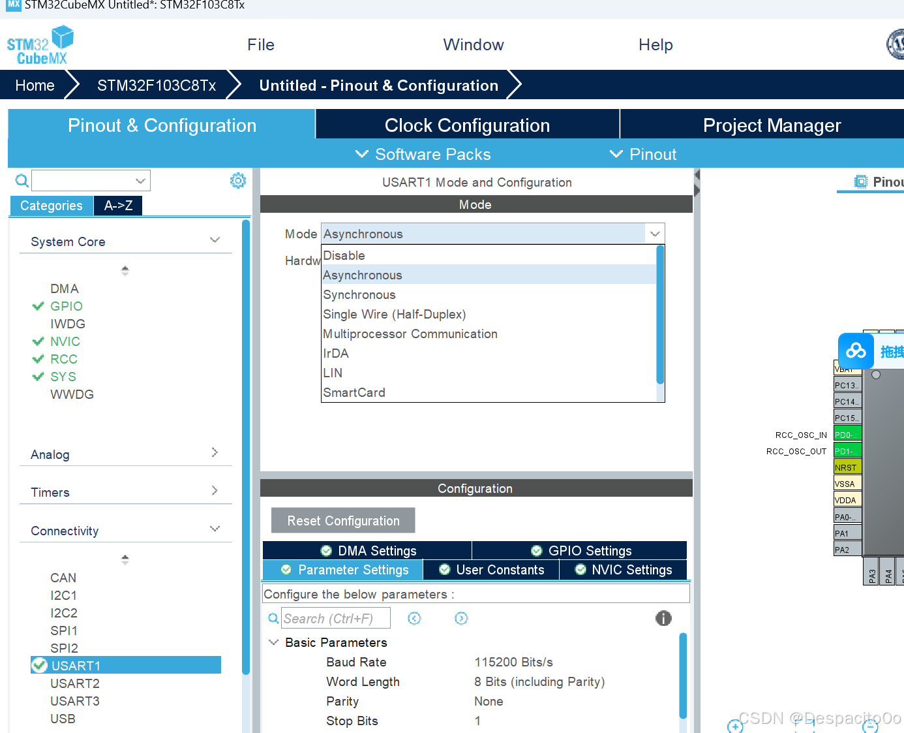Go to Home breadcrumb
The height and width of the screenshot is (733, 904).
click(x=35, y=86)
